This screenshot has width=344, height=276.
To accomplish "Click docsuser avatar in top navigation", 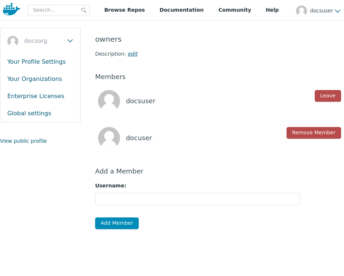I will click(x=301, y=11).
